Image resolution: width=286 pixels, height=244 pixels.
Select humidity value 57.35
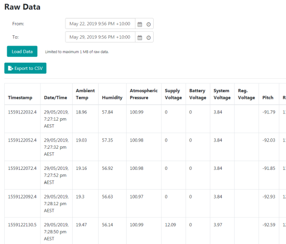click(x=107, y=140)
